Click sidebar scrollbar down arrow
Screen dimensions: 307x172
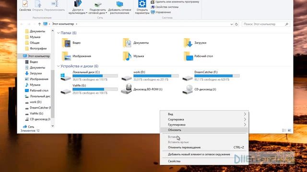click(52, 126)
